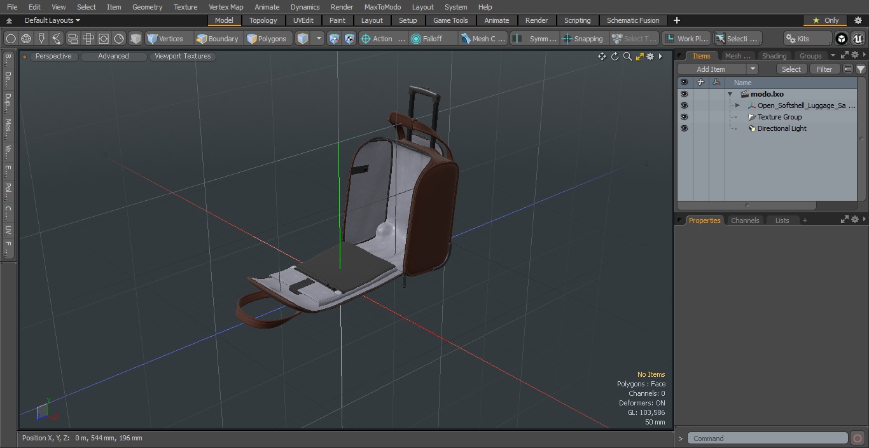
Task: Open the Default Layouts dropdown
Action: [x=52, y=20]
